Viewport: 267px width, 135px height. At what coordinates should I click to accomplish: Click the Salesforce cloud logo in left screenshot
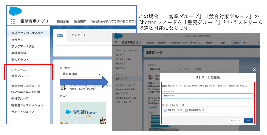(15, 11)
